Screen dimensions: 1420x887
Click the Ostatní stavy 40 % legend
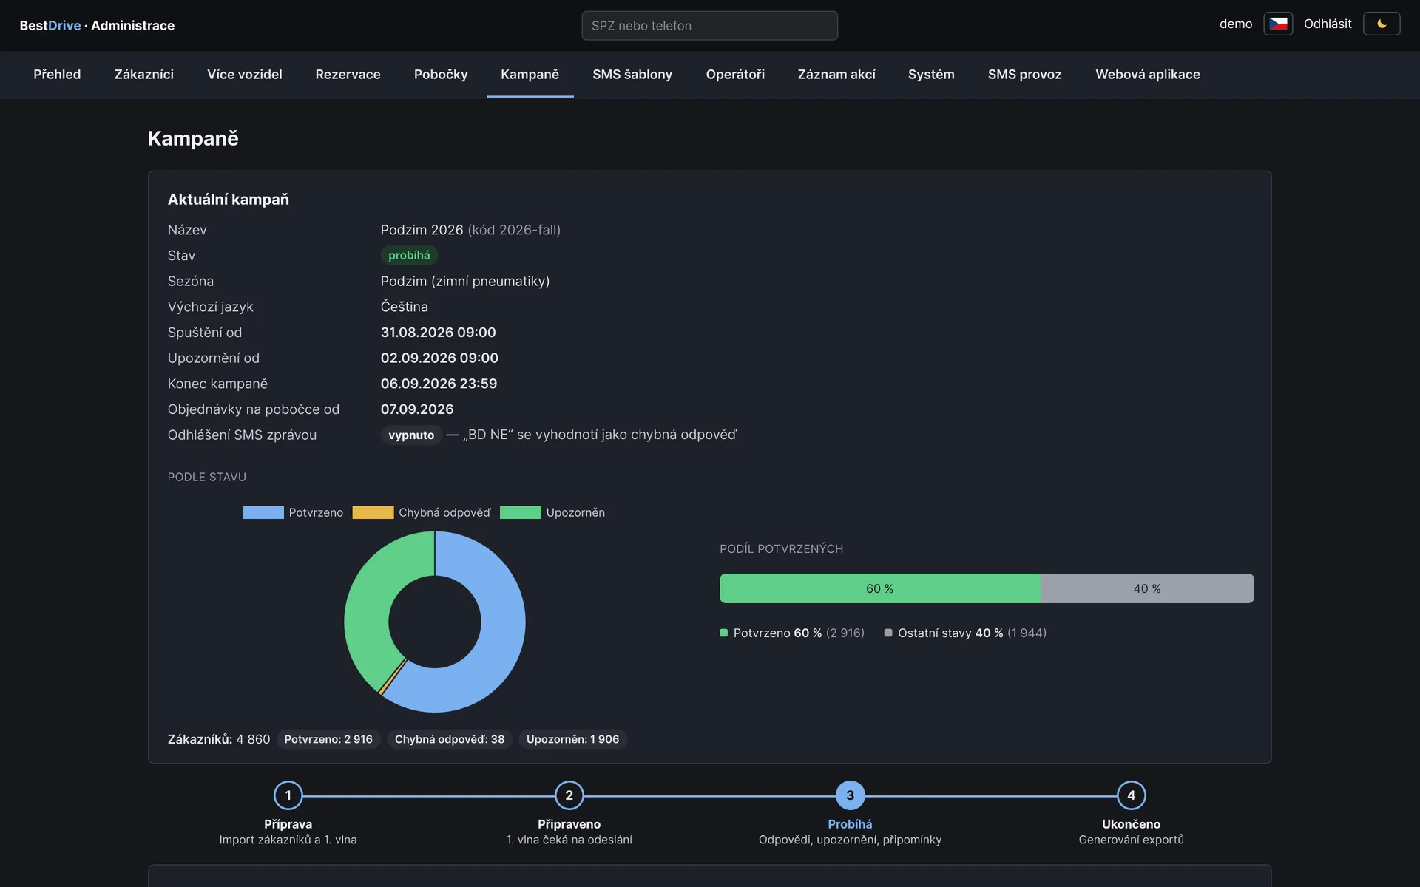click(x=965, y=633)
